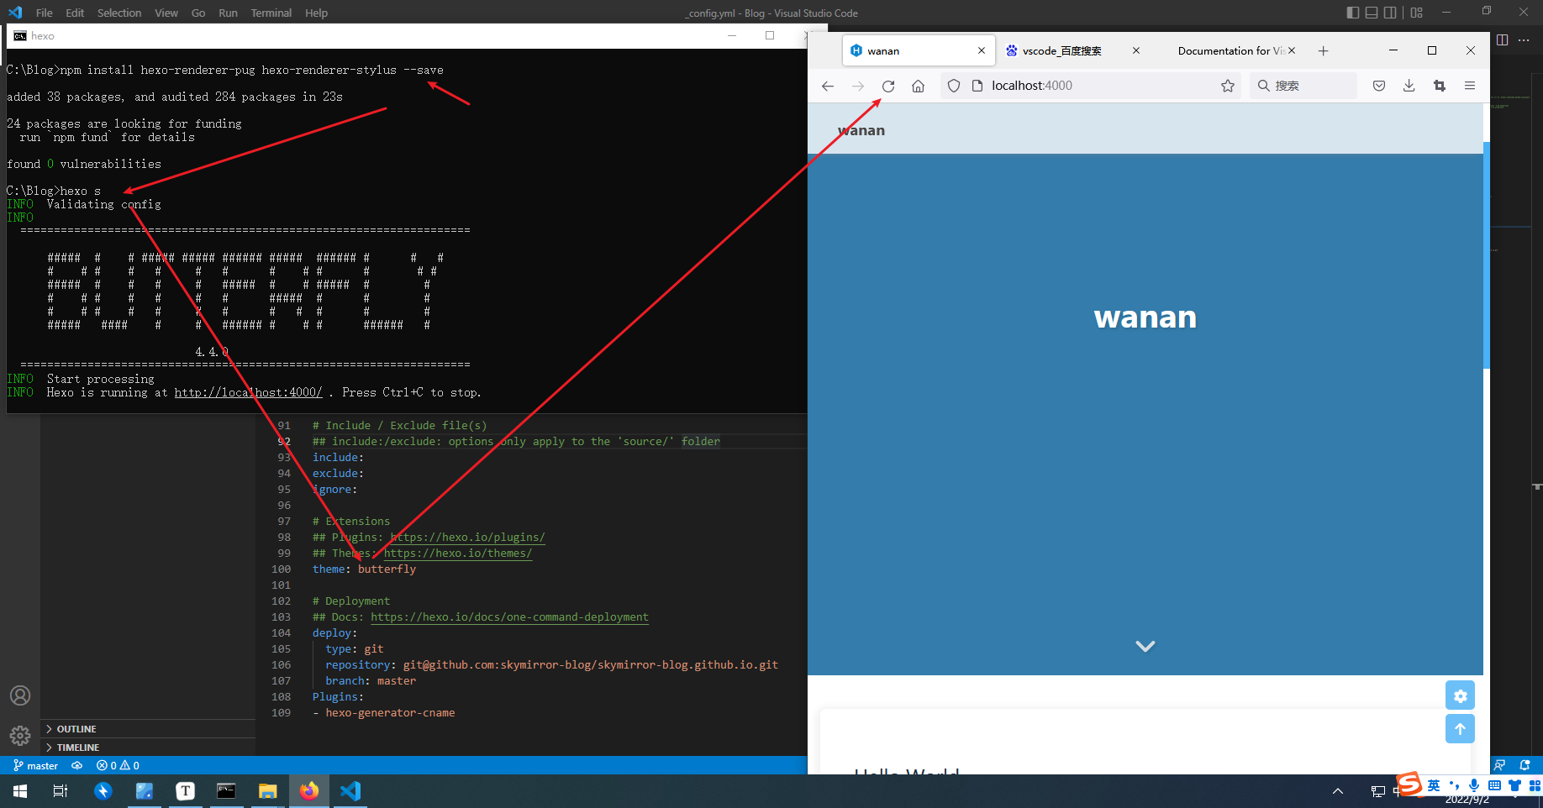Click line number 100 in the editor
This screenshot has height=808, width=1543.
coord(281,569)
